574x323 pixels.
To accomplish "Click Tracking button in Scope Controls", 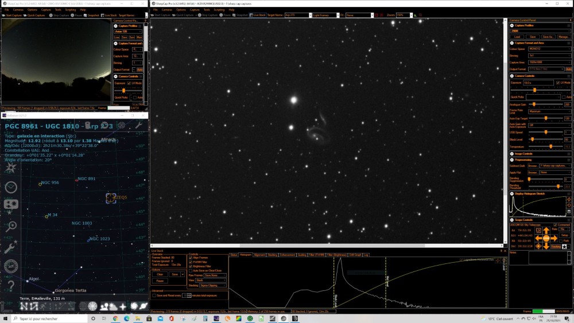I will (x=556, y=247).
